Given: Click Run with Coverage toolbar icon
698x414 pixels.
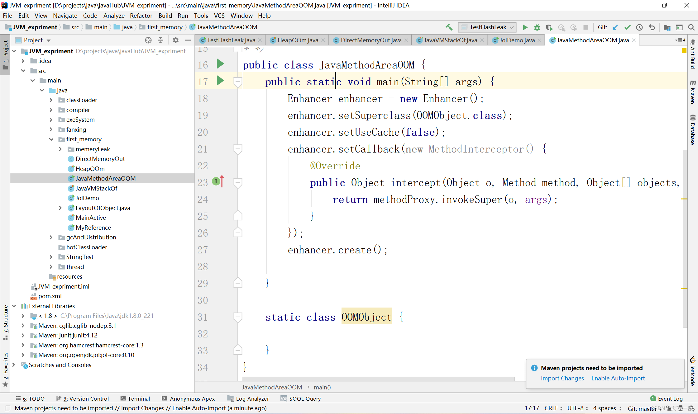Looking at the screenshot, I should tap(549, 27).
